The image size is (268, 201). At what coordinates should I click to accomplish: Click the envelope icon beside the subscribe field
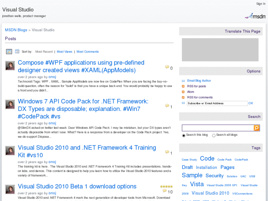[183, 103]
